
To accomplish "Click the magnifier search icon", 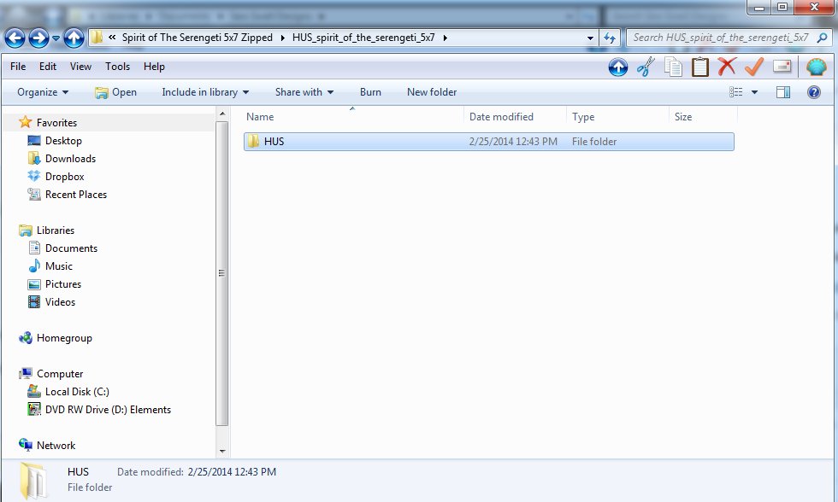I will tap(823, 38).
